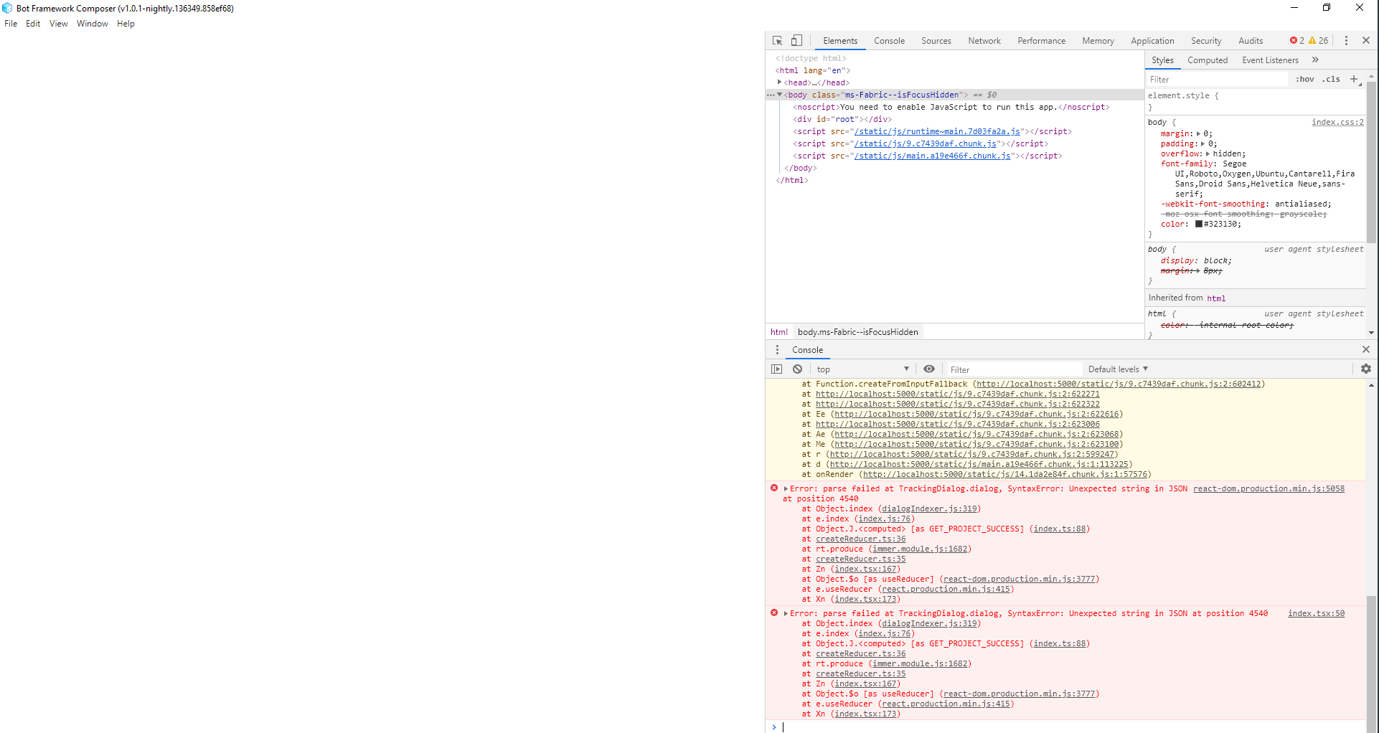Click the Styles filter input field
Image resolution: width=1379 pixels, height=733 pixels.
[x=1215, y=79]
